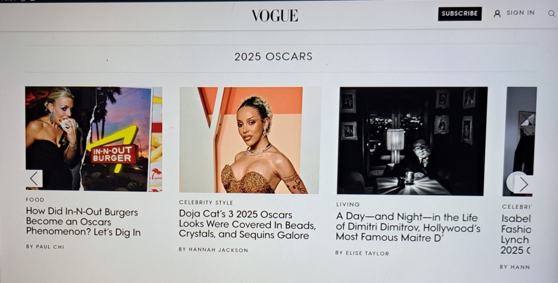
Task: Open the SIGN IN link
Action: pos(520,13)
